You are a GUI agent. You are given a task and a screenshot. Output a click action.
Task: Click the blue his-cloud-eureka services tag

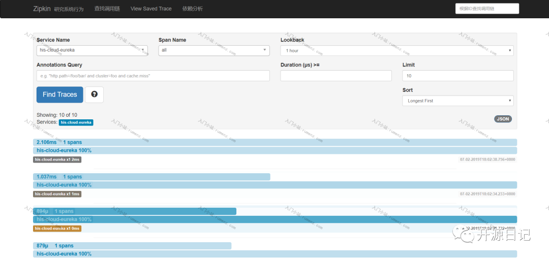(76, 122)
